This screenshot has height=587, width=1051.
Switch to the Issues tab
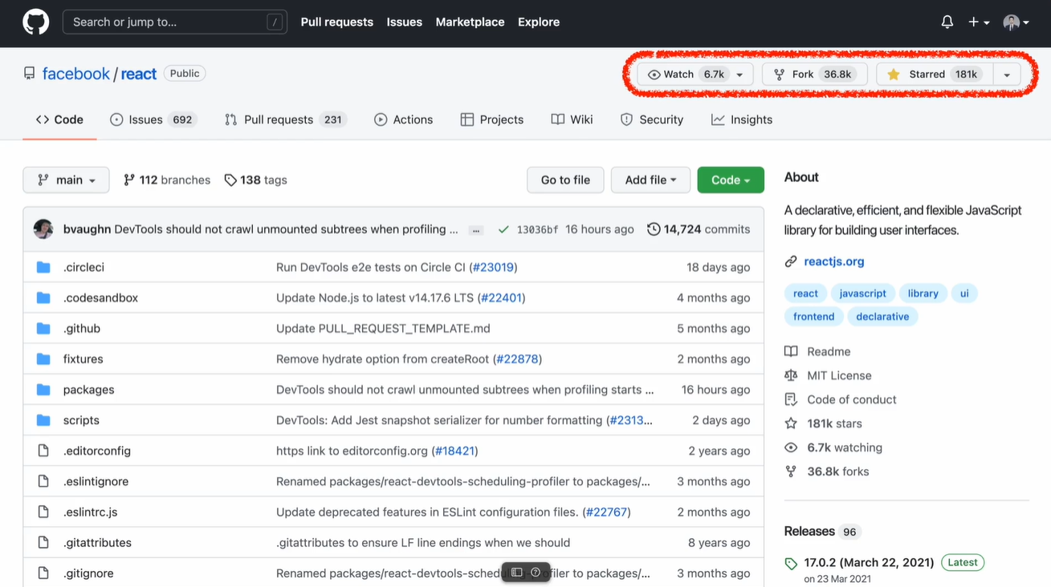[153, 119]
